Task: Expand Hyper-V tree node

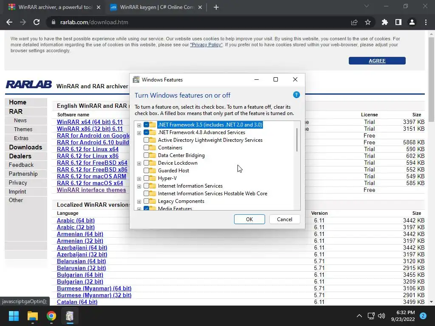Action: click(x=139, y=179)
